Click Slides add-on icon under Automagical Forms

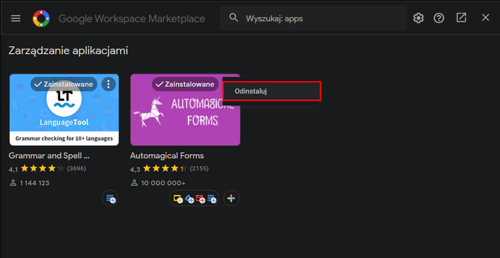coord(178,199)
